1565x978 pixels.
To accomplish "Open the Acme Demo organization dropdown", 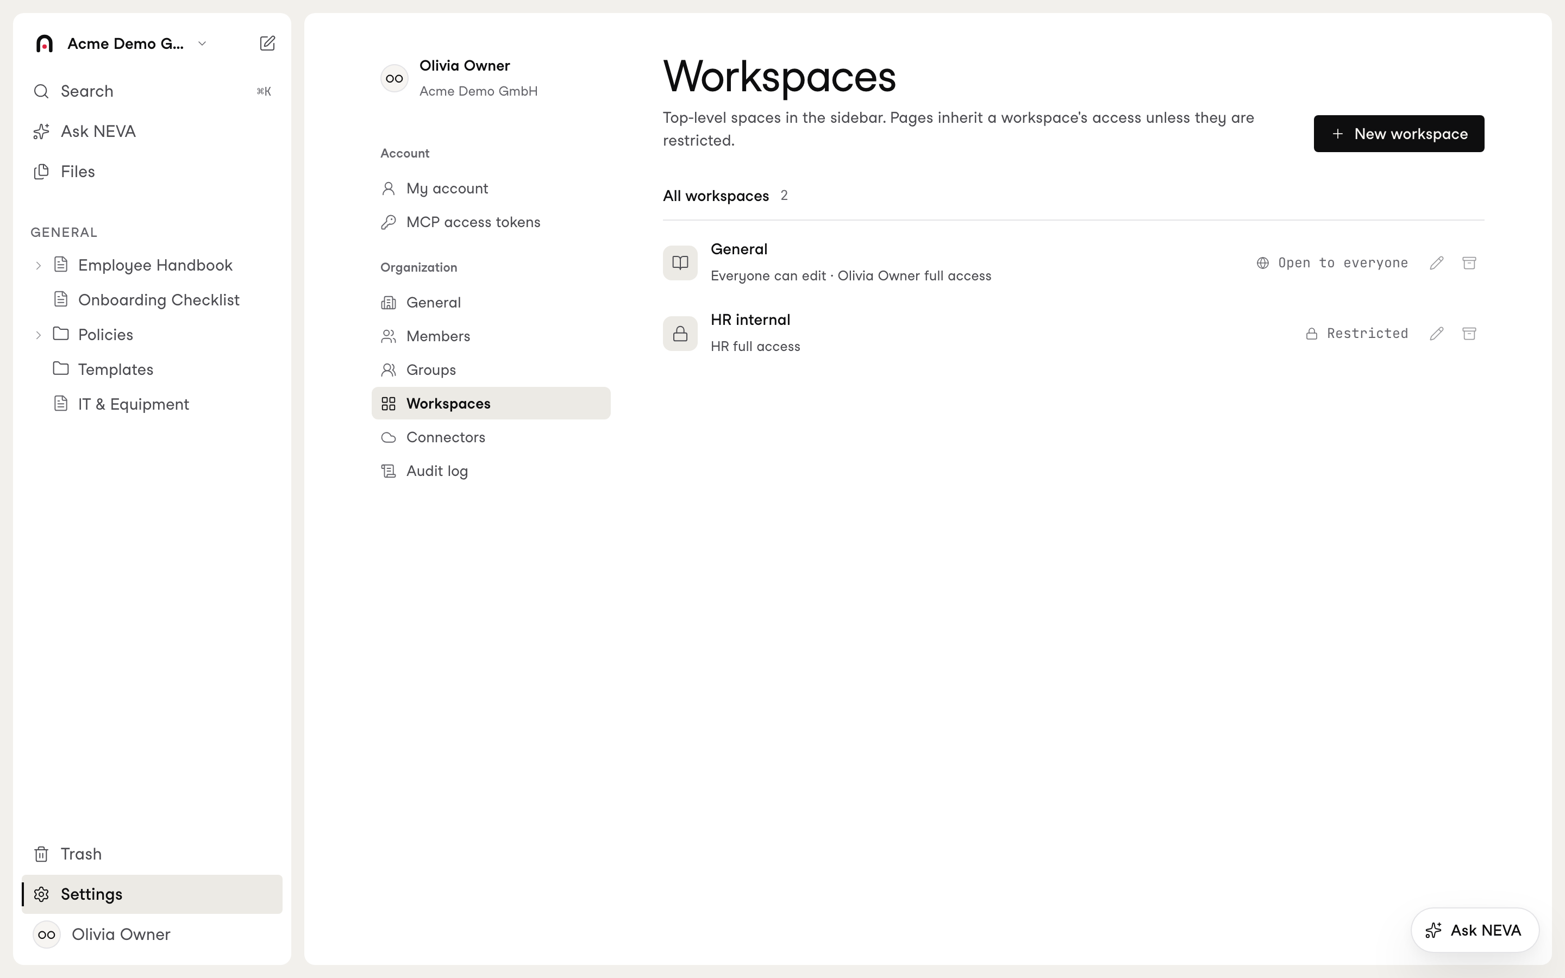I will coord(202,43).
